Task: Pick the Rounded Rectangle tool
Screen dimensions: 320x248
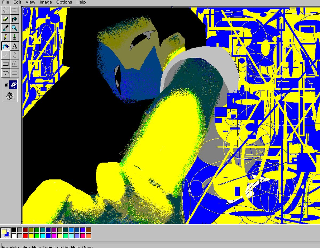Action: pos(15,73)
